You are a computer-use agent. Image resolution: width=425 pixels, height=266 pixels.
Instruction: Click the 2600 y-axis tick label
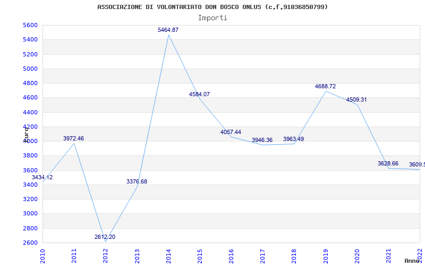[30, 243]
